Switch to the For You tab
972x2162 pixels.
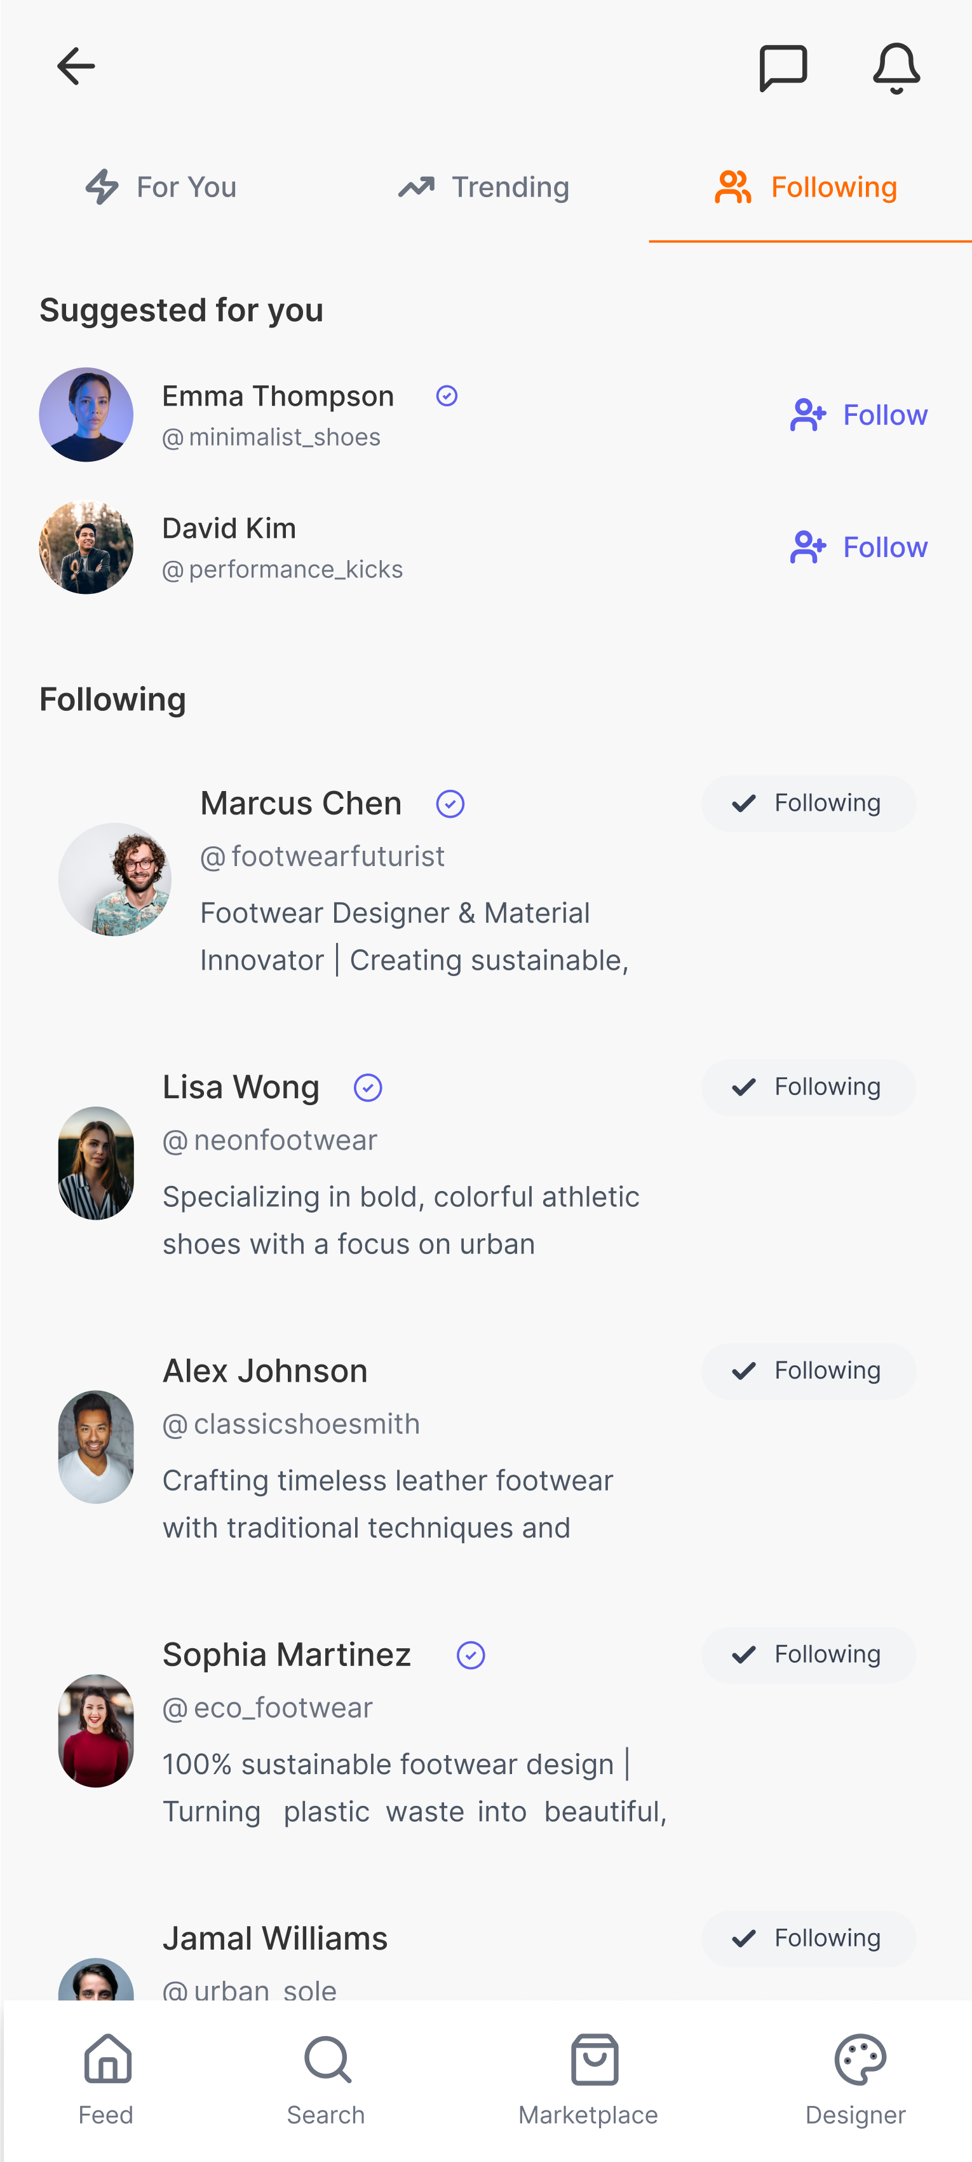coord(160,187)
